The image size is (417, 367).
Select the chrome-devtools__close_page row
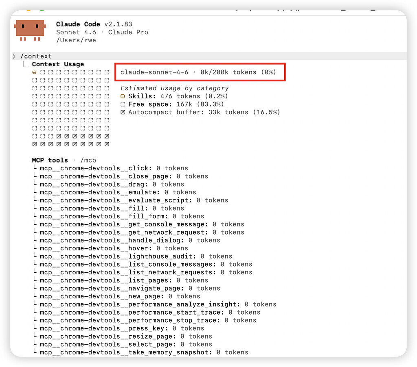(121, 176)
